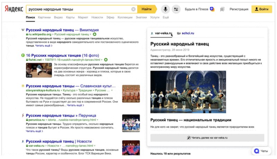Open the Регистрация link
277x159 pixels.
coord(239,9)
